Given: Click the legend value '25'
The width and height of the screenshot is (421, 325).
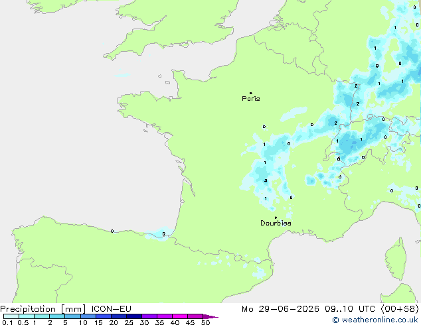Looking at the screenshot, I should point(129,322).
